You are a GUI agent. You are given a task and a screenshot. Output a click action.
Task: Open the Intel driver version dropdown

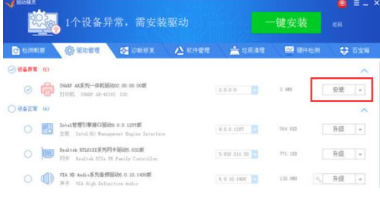pos(254,129)
